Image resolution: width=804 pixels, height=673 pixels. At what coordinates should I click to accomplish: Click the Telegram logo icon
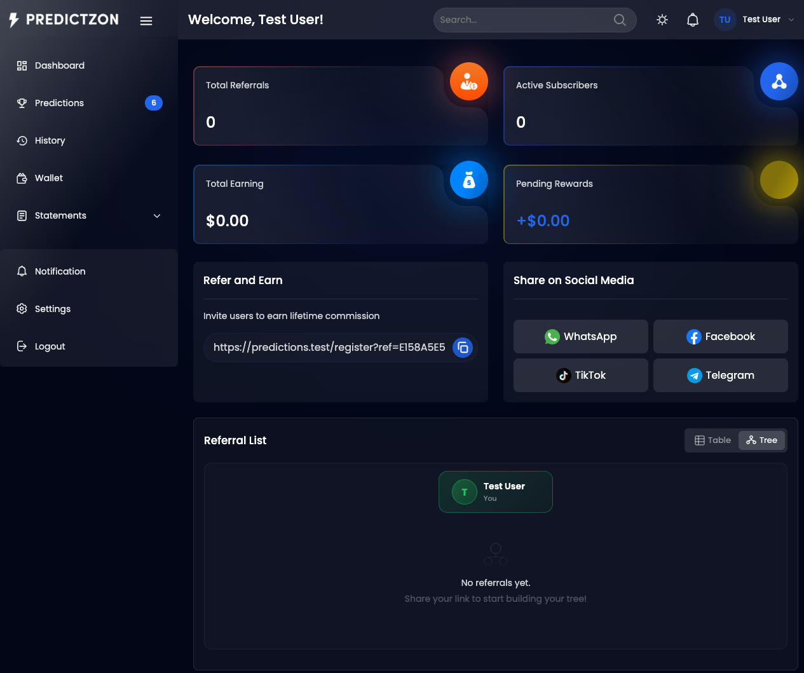[695, 376]
